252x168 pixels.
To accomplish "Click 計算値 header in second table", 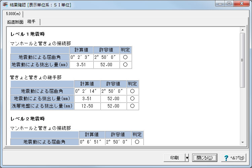I will click(x=87, y=84).
